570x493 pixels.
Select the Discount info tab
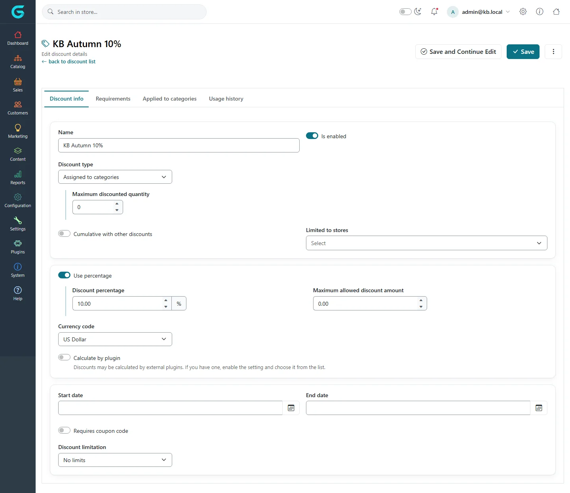[x=66, y=99]
